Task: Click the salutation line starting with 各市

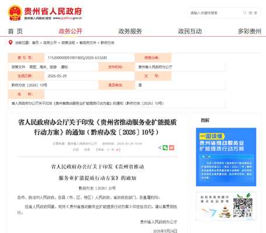Action: click(89, 197)
